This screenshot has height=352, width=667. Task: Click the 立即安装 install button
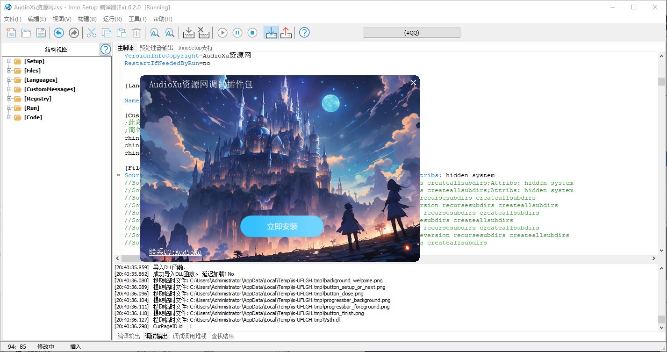pos(282,227)
